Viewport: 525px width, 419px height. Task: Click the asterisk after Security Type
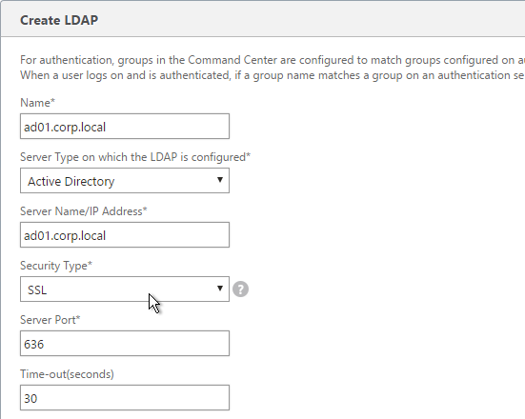point(90,264)
